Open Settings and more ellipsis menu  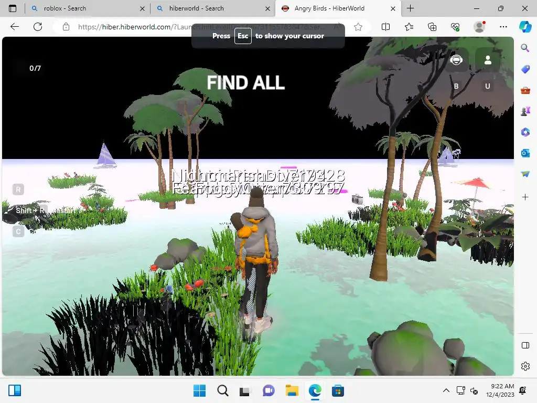coord(503,27)
